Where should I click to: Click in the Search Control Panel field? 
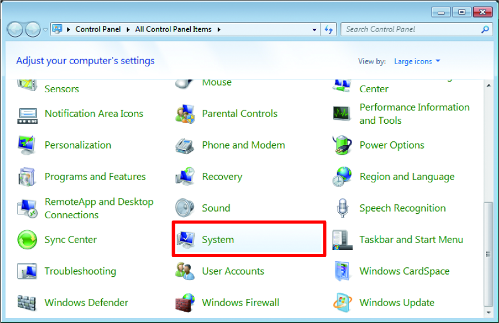411,29
